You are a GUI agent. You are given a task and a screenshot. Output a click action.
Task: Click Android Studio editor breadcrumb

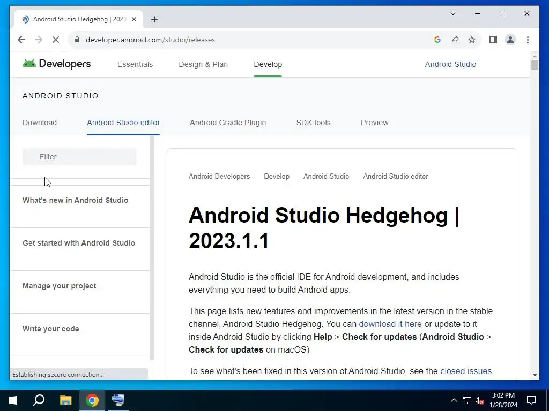395,177
